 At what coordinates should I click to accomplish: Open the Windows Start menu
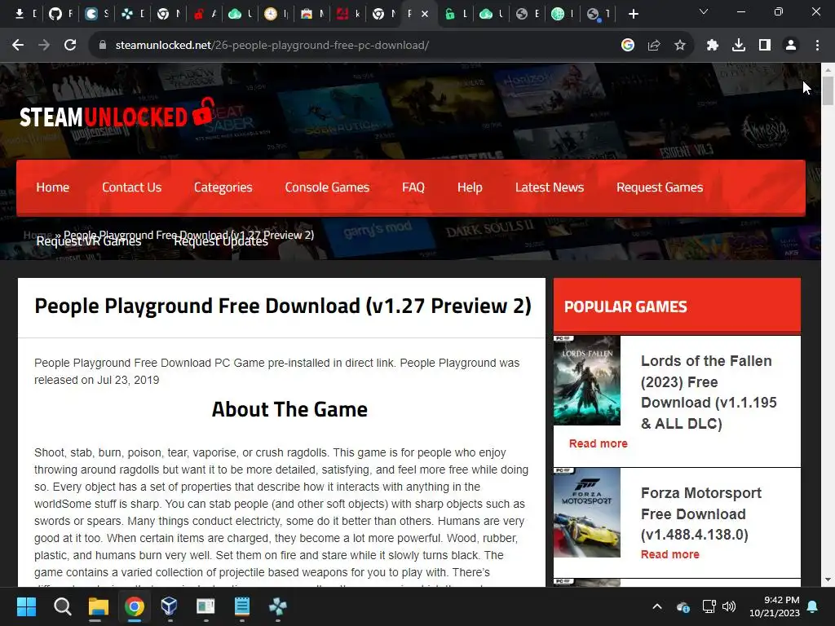pos(26,606)
